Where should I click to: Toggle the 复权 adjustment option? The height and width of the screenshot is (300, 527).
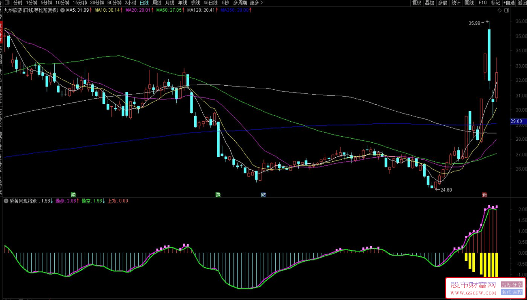417,2
